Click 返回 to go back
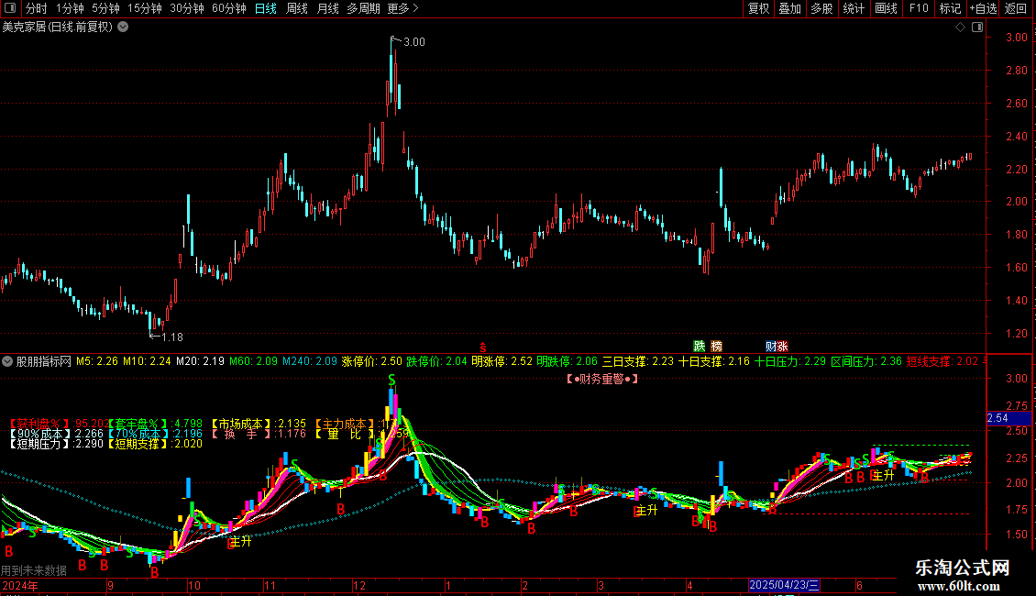The height and width of the screenshot is (596, 1036). coord(1016,8)
